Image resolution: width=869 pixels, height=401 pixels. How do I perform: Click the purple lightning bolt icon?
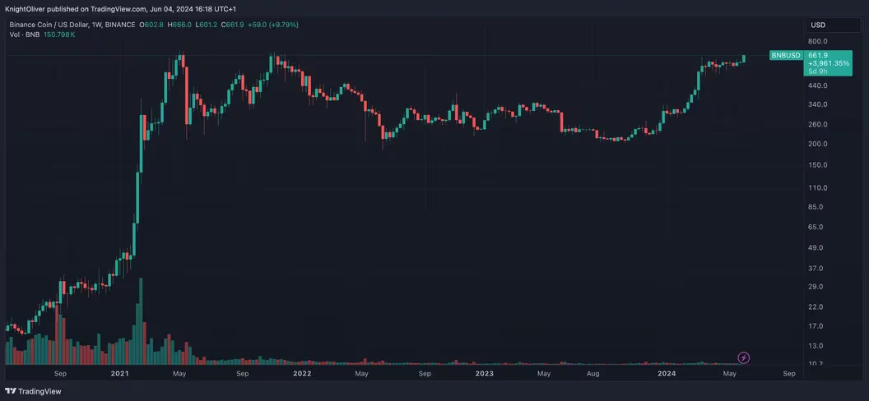tap(744, 357)
